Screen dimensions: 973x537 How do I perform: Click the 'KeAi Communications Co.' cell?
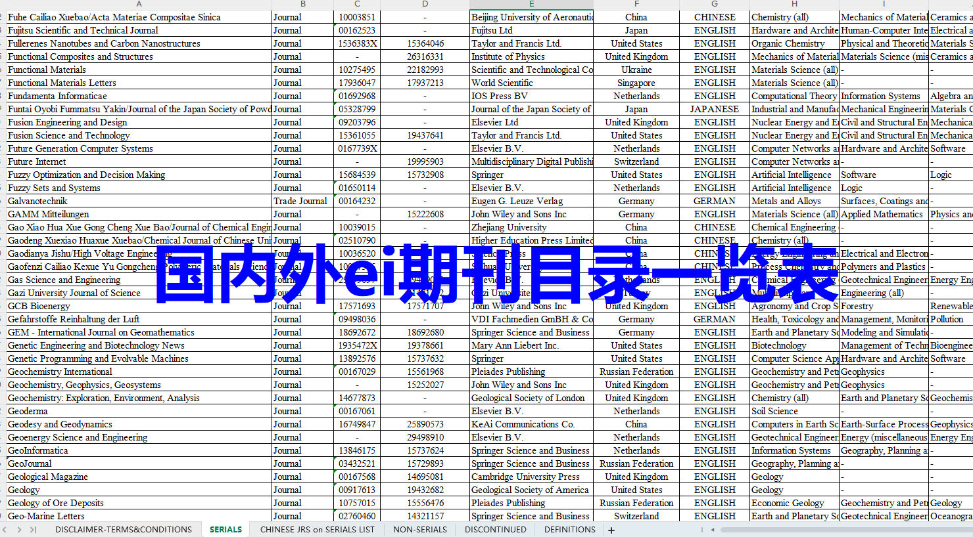tap(531, 424)
